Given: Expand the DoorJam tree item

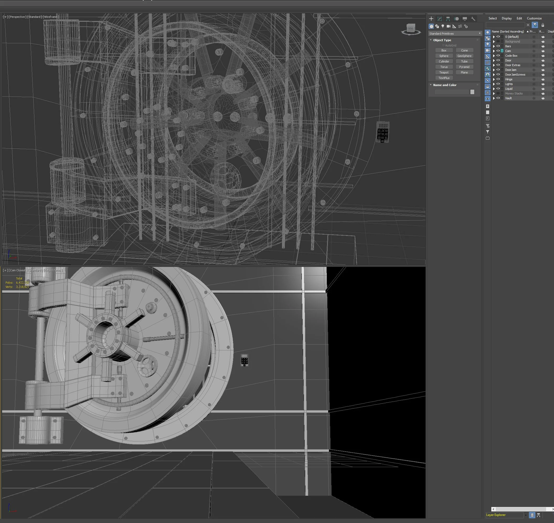Looking at the screenshot, I should pos(494,70).
